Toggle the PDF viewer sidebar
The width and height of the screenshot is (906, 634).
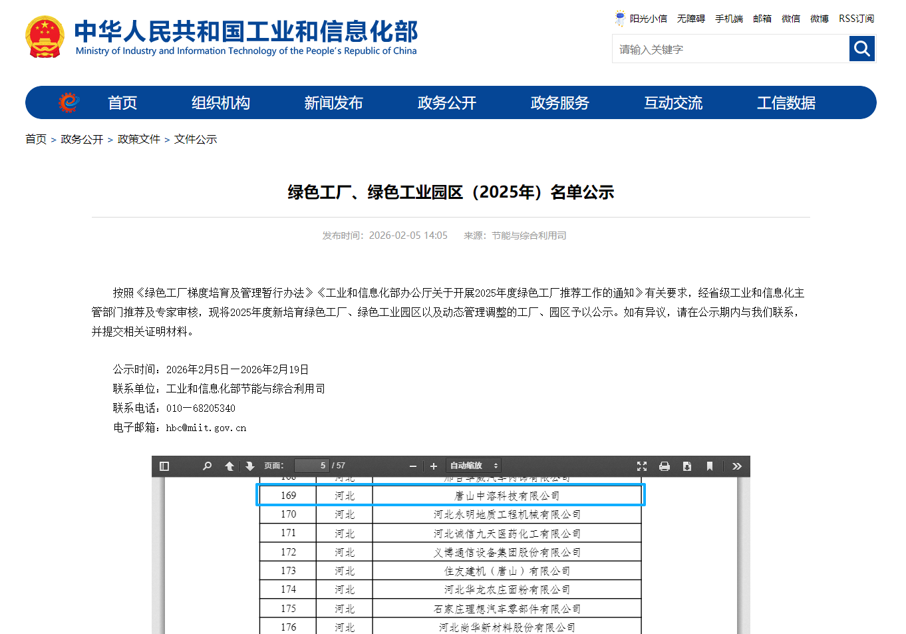164,466
